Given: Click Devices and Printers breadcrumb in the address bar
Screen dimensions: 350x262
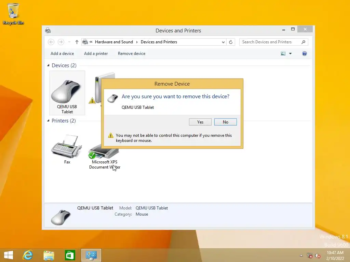Looking at the screenshot, I should (x=159, y=42).
